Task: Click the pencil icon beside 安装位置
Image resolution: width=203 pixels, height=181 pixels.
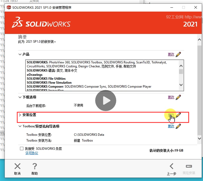Action: click(178, 115)
